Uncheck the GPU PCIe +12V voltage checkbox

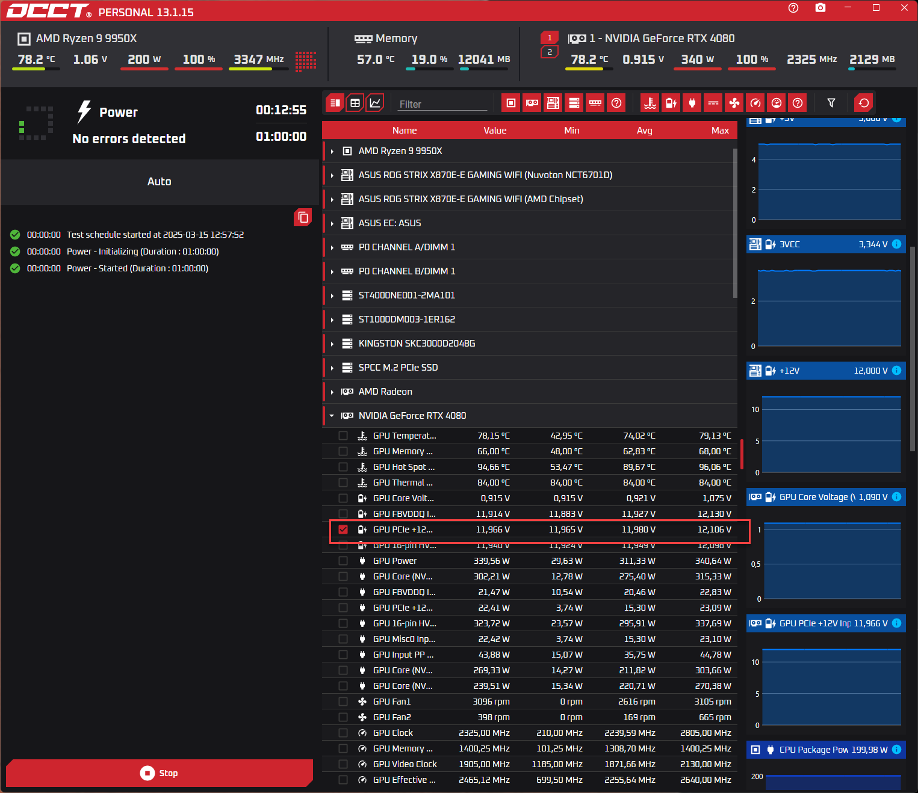pos(343,529)
